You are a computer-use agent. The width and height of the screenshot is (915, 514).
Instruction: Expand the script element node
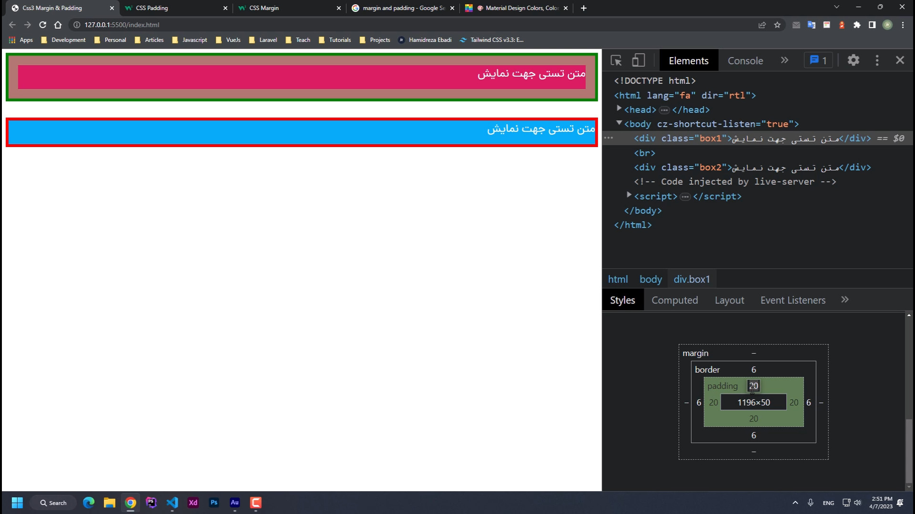click(x=629, y=195)
